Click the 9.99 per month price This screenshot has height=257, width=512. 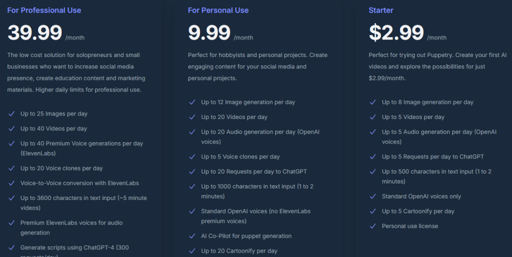(x=209, y=33)
